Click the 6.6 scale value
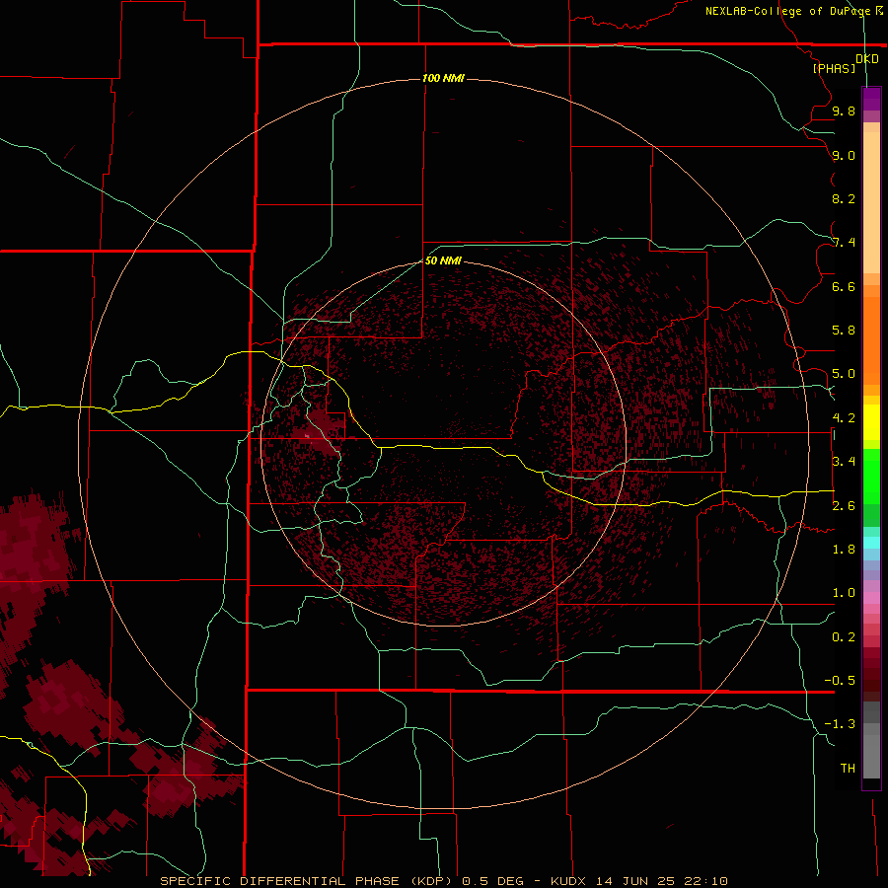Screen dimensions: 888x888 844,286
